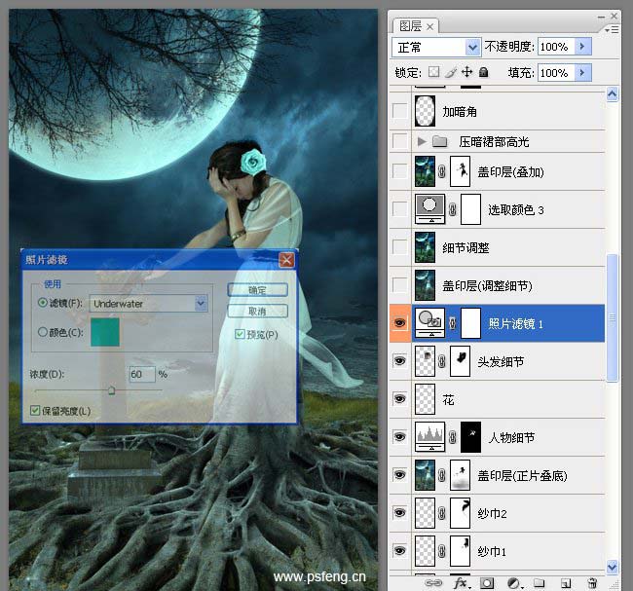Select the 颜色(C) radio button
Image resolution: width=633 pixels, height=591 pixels.
click(43, 332)
